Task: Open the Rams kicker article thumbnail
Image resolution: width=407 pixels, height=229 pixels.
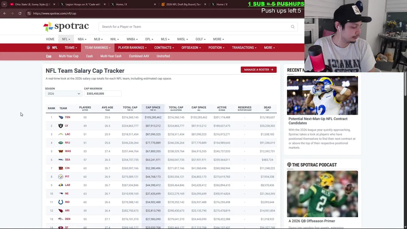Action: [x=322, y=95]
